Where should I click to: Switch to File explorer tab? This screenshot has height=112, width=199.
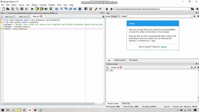coord(133,60)
